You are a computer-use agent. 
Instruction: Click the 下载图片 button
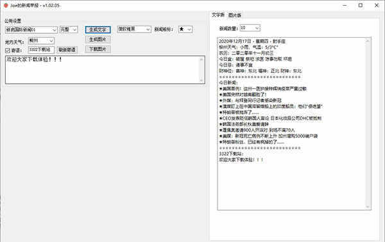tap(98, 49)
